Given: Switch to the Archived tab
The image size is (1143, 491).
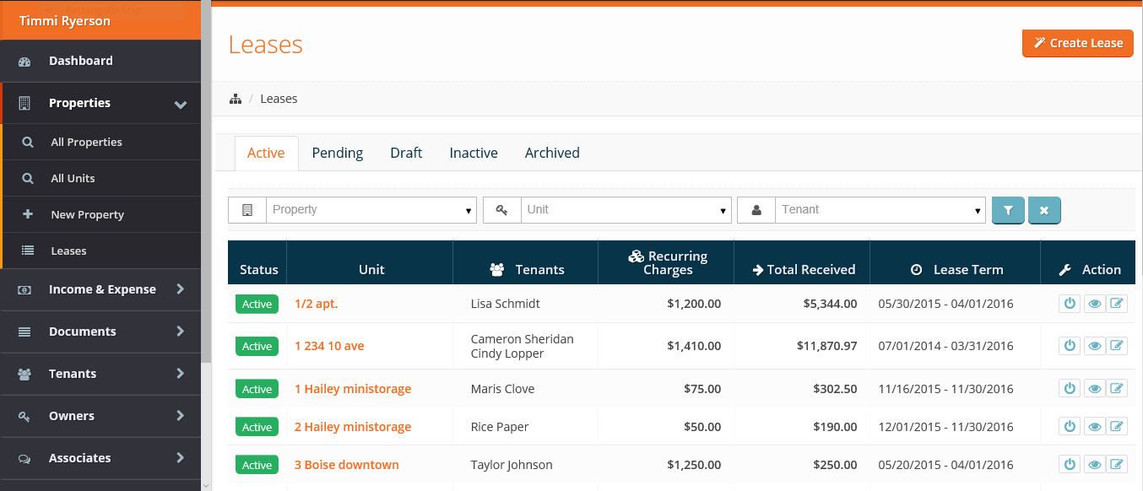Looking at the screenshot, I should point(552,153).
